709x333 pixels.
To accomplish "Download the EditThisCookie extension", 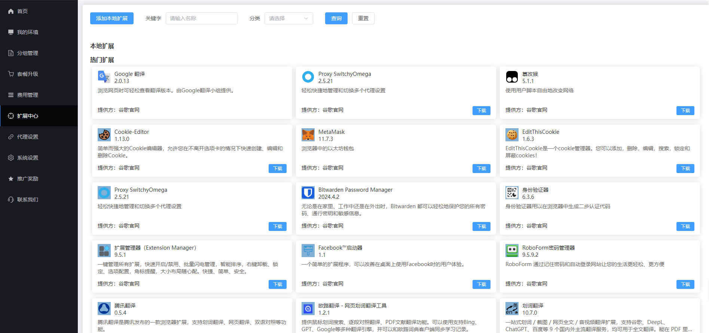I will (685, 169).
